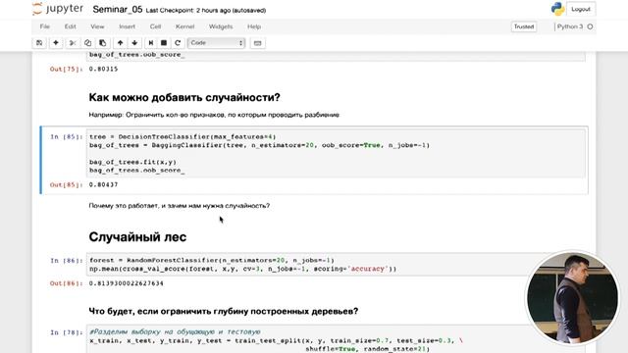Image resolution: width=628 pixels, height=353 pixels.
Task: Click the Out[86] prompt label
Action: pyautogui.click(x=67, y=283)
